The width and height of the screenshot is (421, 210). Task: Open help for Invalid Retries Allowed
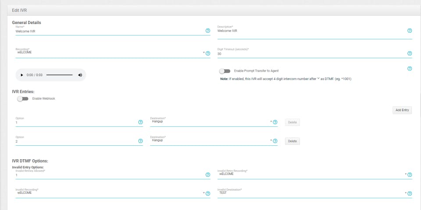coord(207,175)
